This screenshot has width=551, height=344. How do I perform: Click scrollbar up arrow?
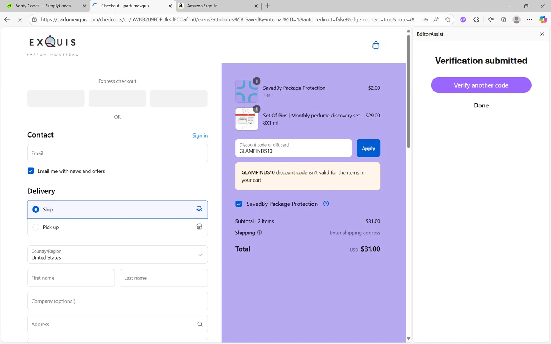point(408,31)
